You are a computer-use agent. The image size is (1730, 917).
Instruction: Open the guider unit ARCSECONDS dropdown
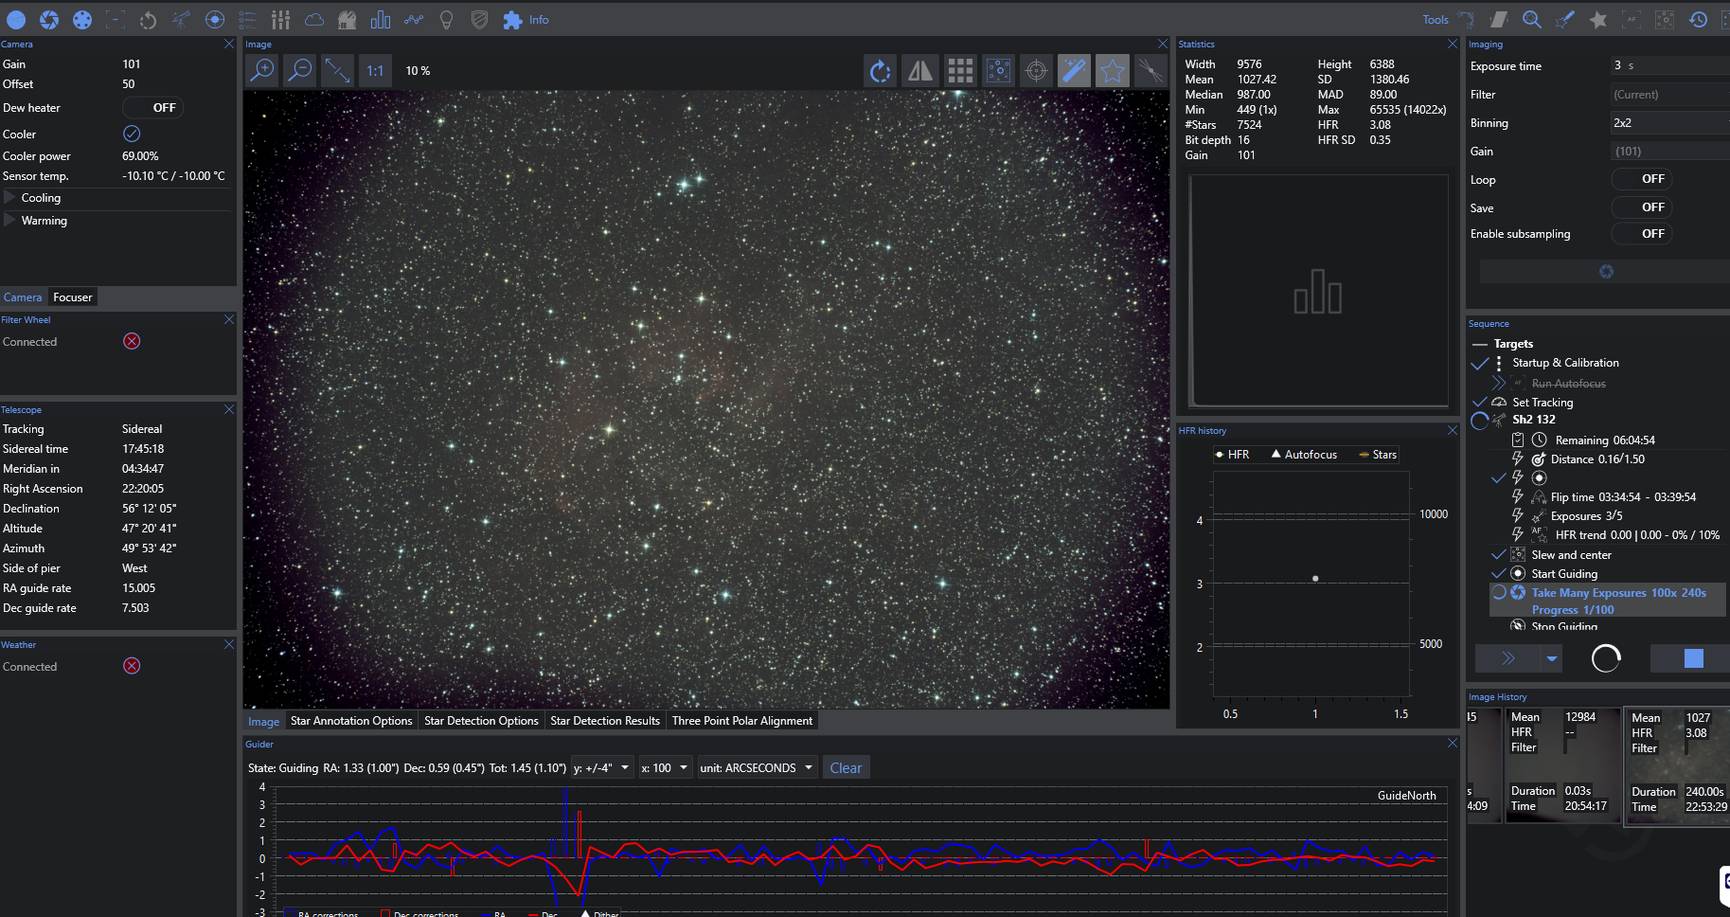coord(757,768)
